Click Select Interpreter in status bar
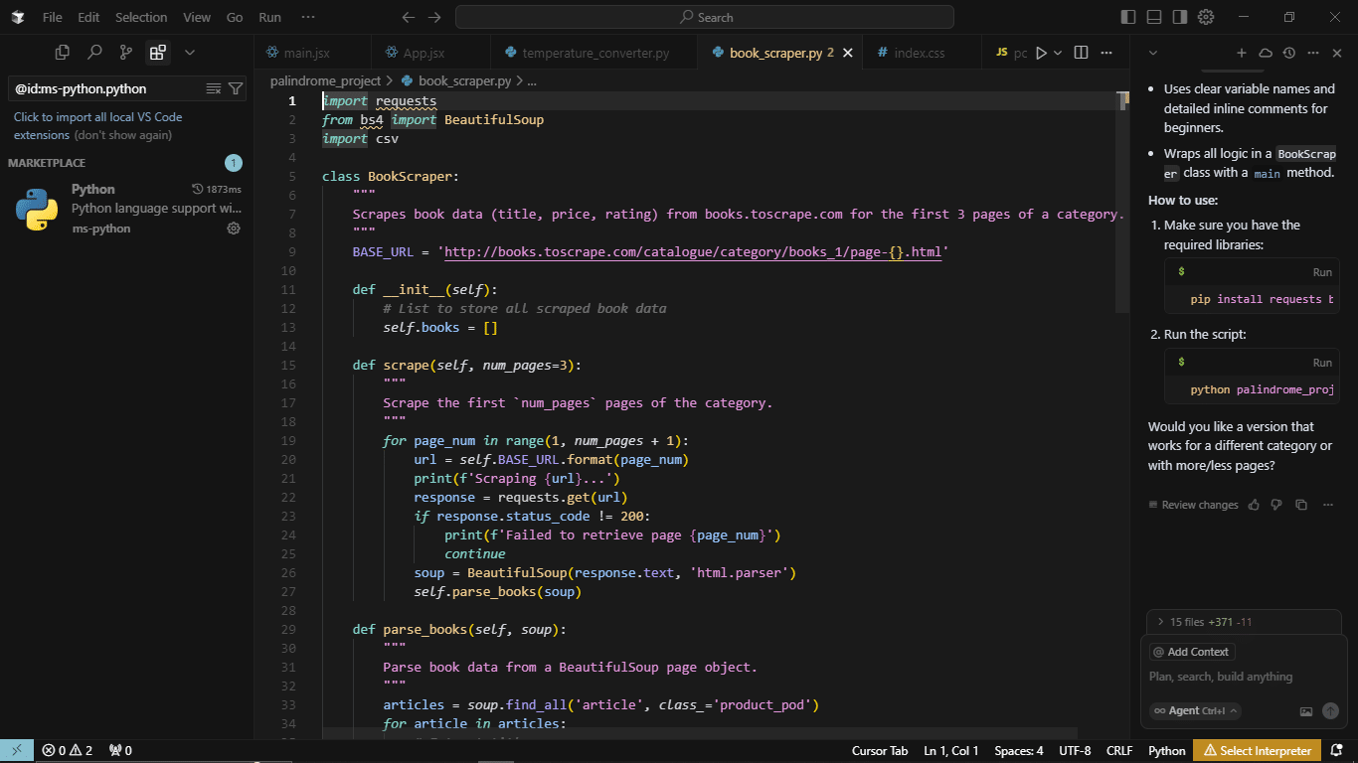This screenshot has height=763, width=1358. [1258, 750]
